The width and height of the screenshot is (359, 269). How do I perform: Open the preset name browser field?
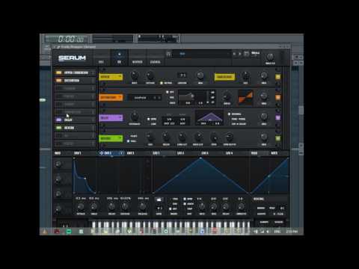201,54
